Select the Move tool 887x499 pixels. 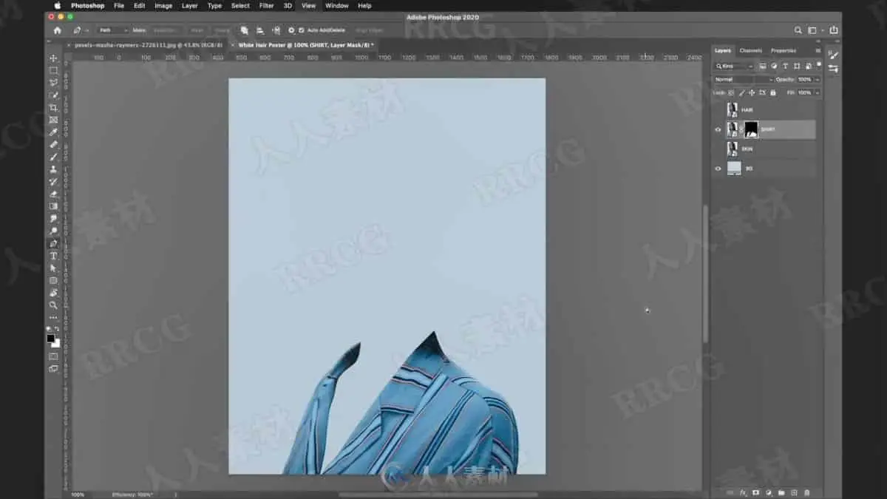pyautogui.click(x=53, y=58)
